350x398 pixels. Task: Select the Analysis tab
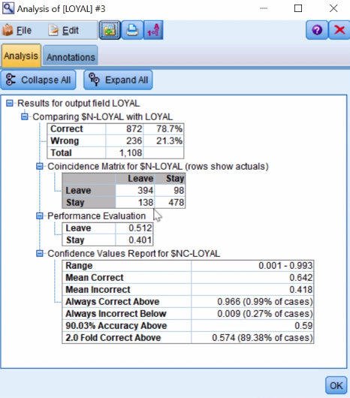(21, 56)
